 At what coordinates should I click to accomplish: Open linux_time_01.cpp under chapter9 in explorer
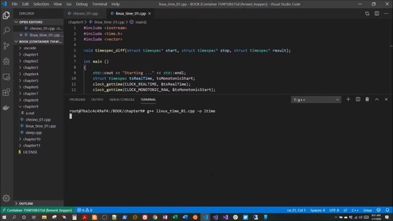click(x=41, y=126)
